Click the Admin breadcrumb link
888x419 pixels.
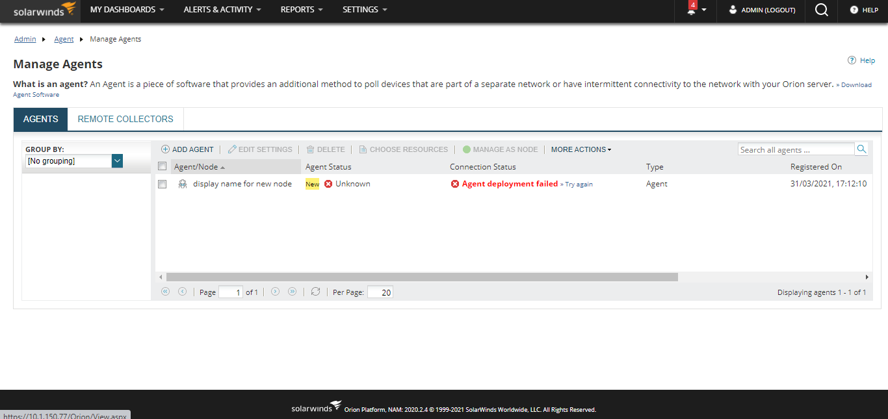[x=25, y=39]
